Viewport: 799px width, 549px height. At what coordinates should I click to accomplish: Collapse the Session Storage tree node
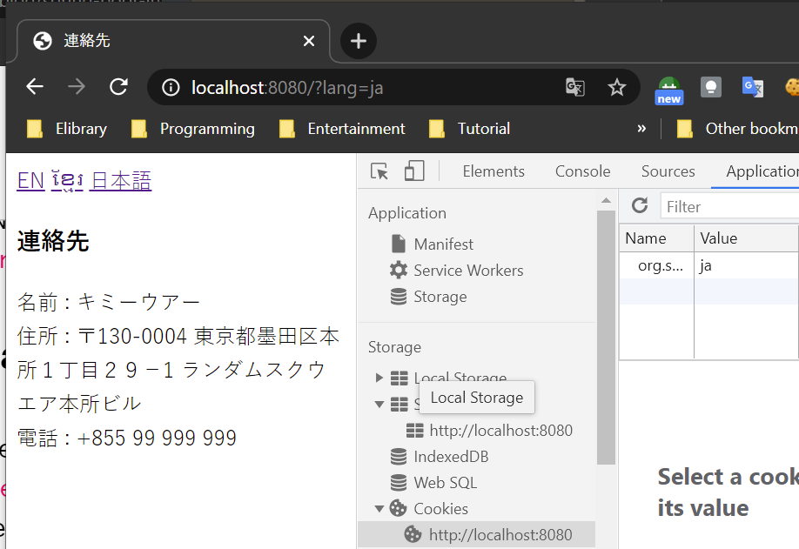pyautogui.click(x=379, y=405)
